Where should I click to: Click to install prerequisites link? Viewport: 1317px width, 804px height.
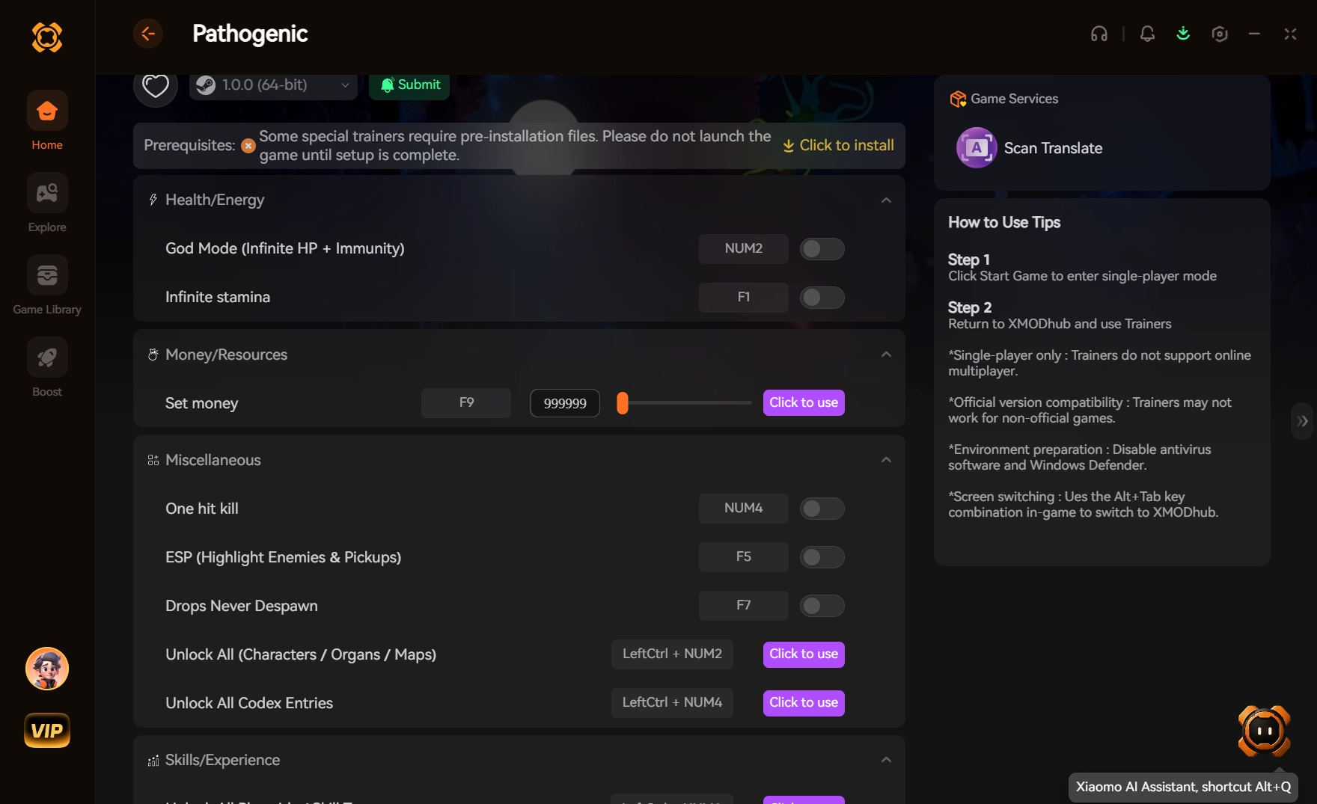838,145
